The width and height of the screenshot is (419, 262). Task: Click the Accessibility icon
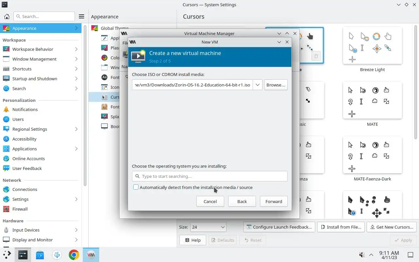coord(6,139)
